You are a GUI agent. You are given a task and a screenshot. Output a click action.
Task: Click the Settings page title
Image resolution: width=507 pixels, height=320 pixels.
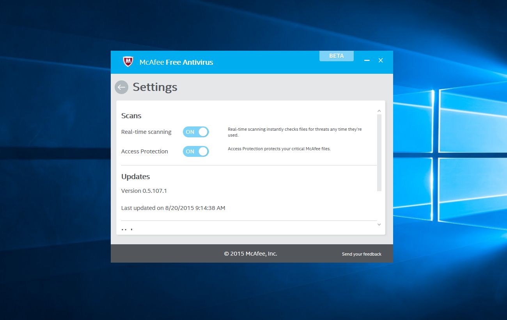pos(155,87)
